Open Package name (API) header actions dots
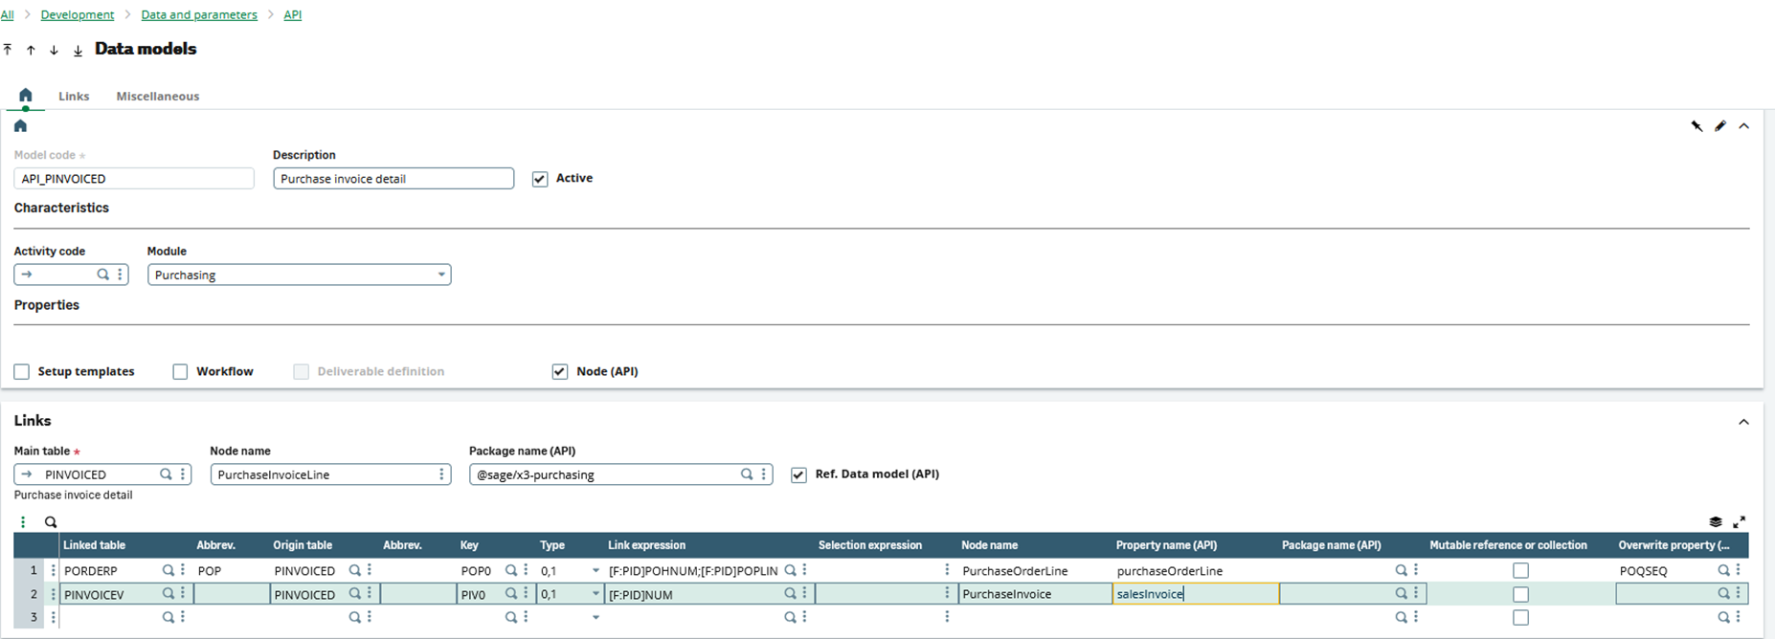The width and height of the screenshot is (1775, 639). pos(763,474)
